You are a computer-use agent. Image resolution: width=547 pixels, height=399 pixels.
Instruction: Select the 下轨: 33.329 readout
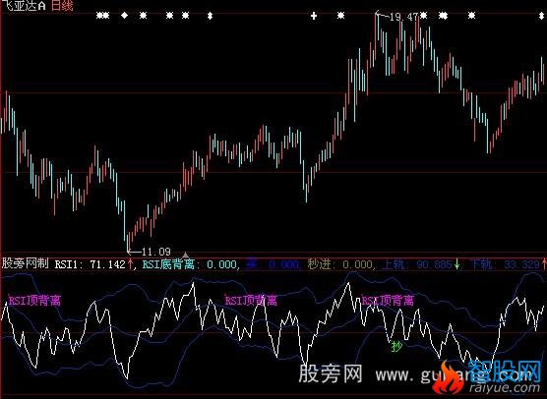click(x=505, y=264)
